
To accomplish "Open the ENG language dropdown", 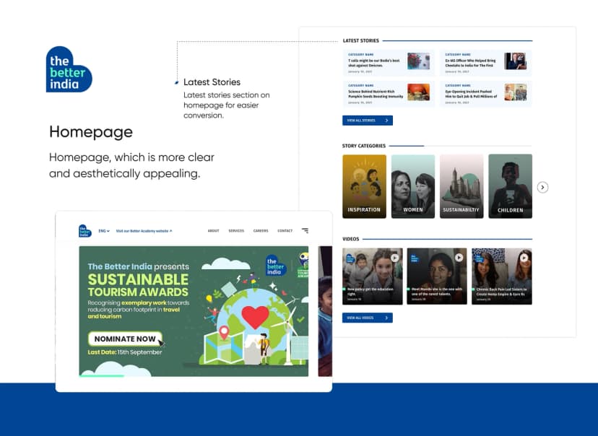I will tap(104, 231).
